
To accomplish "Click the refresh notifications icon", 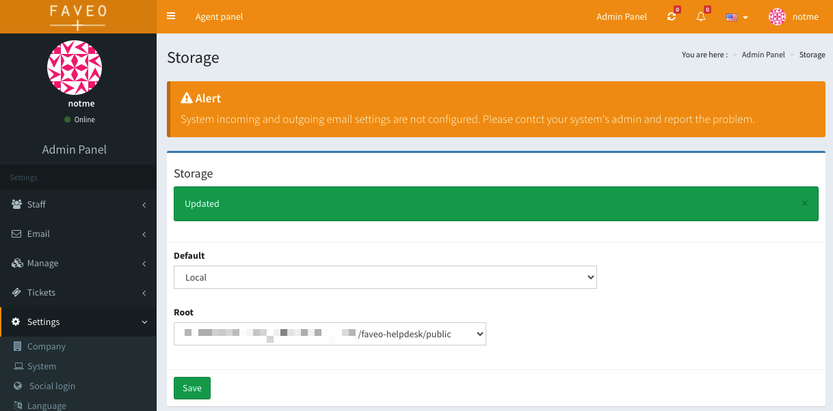I will [x=671, y=17].
